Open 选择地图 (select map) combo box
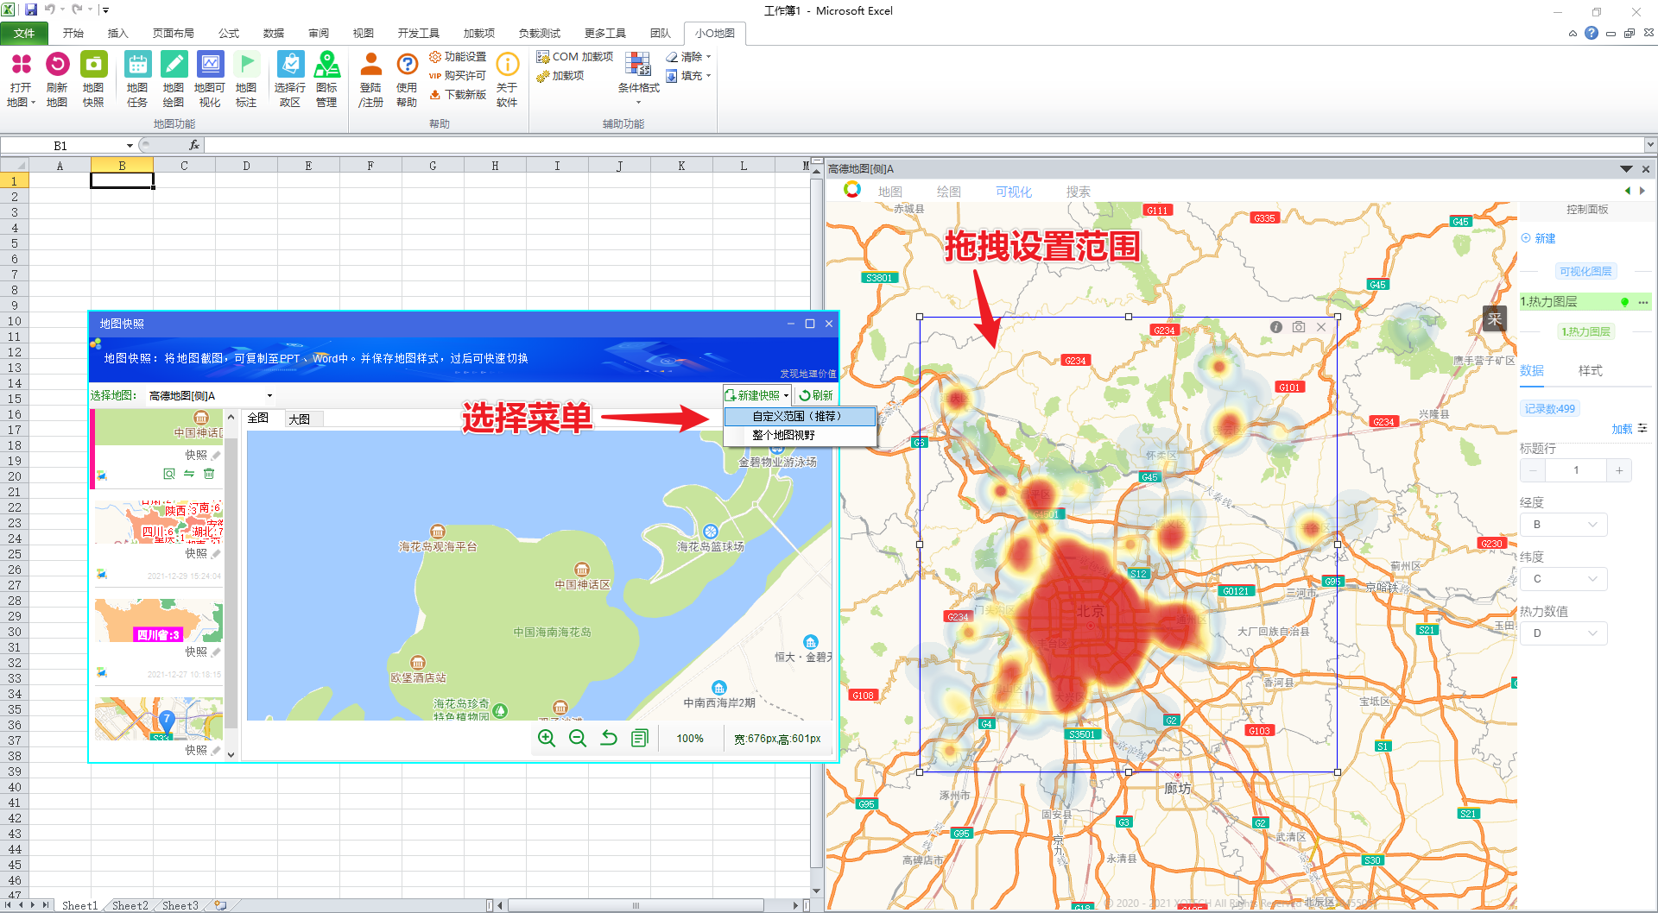This screenshot has width=1658, height=913. click(210, 395)
